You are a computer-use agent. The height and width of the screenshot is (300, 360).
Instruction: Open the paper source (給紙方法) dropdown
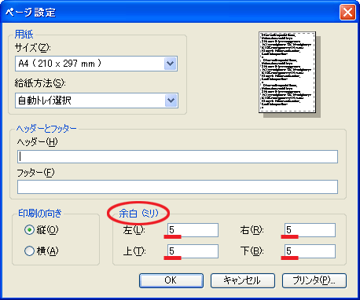(x=97, y=101)
